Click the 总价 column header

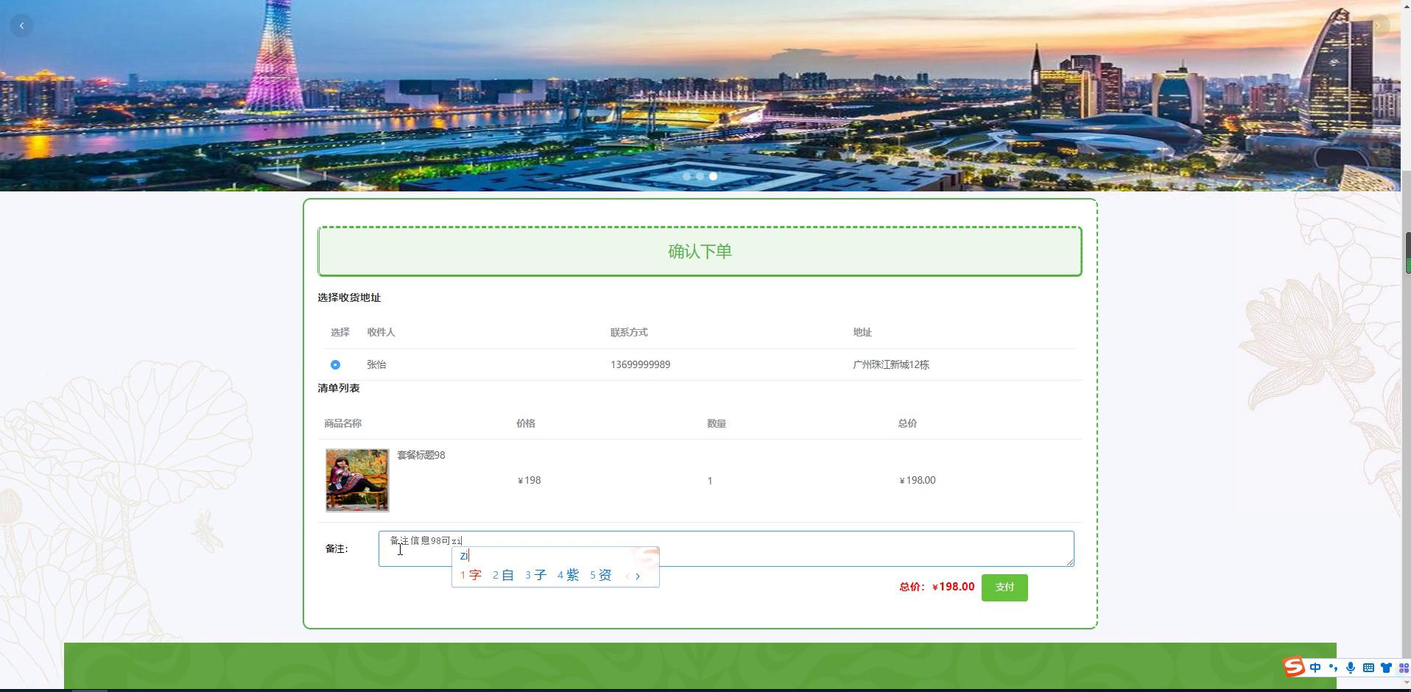click(907, 423)
